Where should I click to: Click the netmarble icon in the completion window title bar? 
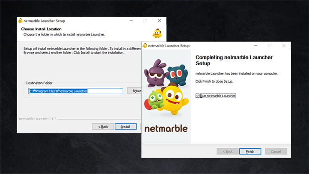145,45
